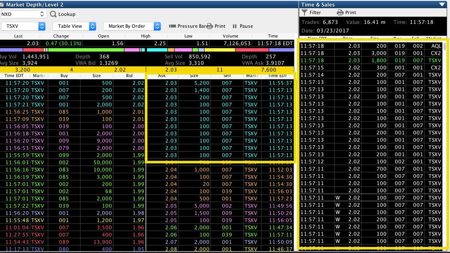
Task: Click the Pressure Bar icon
Action: pos(172,26)
